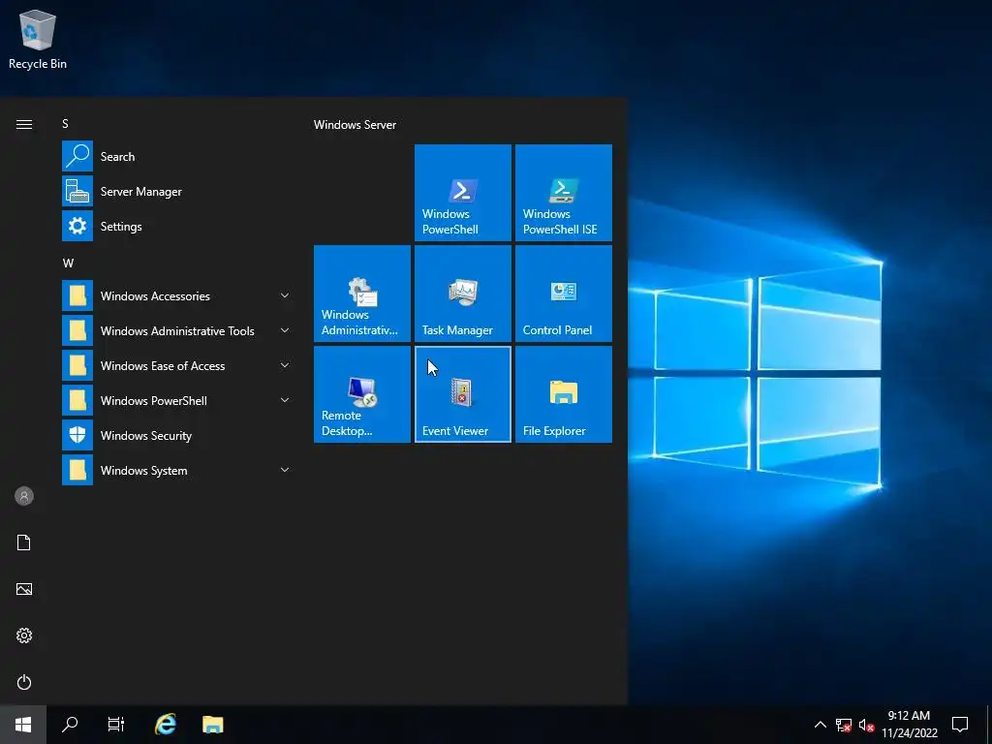The width and height of the screenshot is (992, 744).
Task: Open the Recycle Bin desktop icon
Action: tap(38, 39)
